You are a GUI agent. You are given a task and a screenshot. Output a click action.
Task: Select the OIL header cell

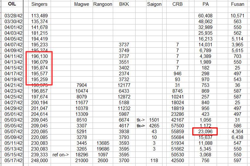[x=12, y=4]
